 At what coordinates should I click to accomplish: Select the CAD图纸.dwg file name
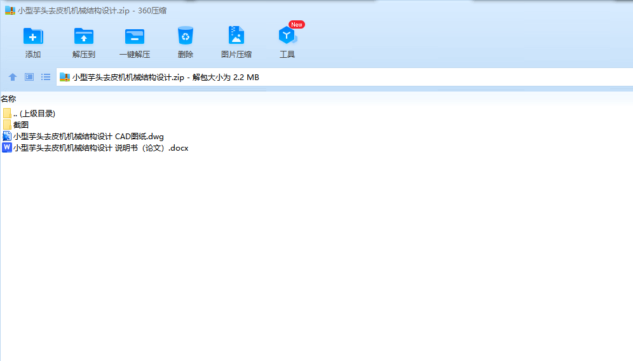88,137
